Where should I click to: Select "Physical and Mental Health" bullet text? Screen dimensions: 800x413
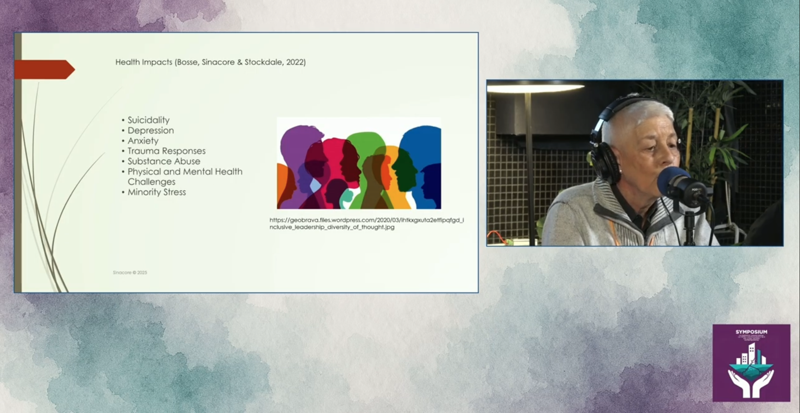185,172
